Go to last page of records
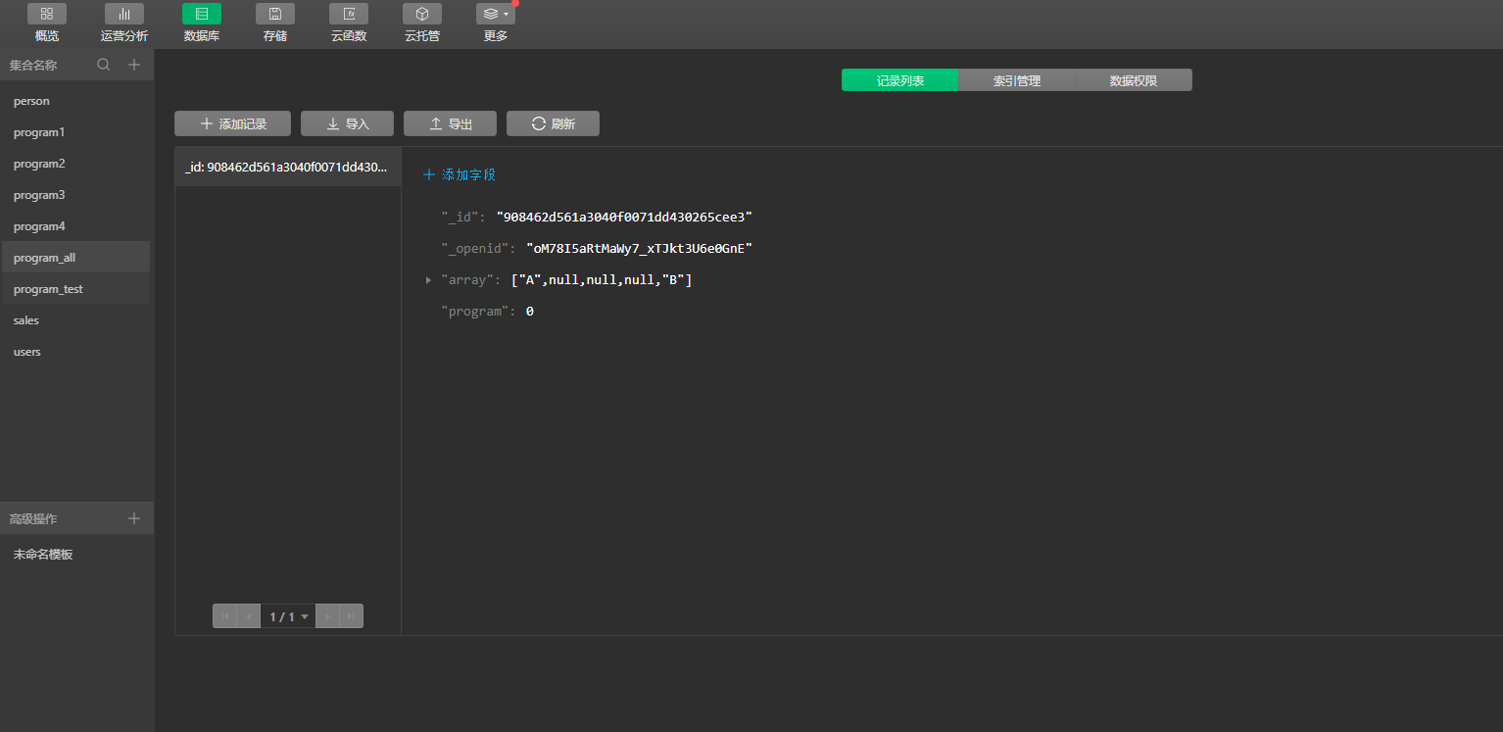Viewport: 1503px width, 732px height. (351, 616)
